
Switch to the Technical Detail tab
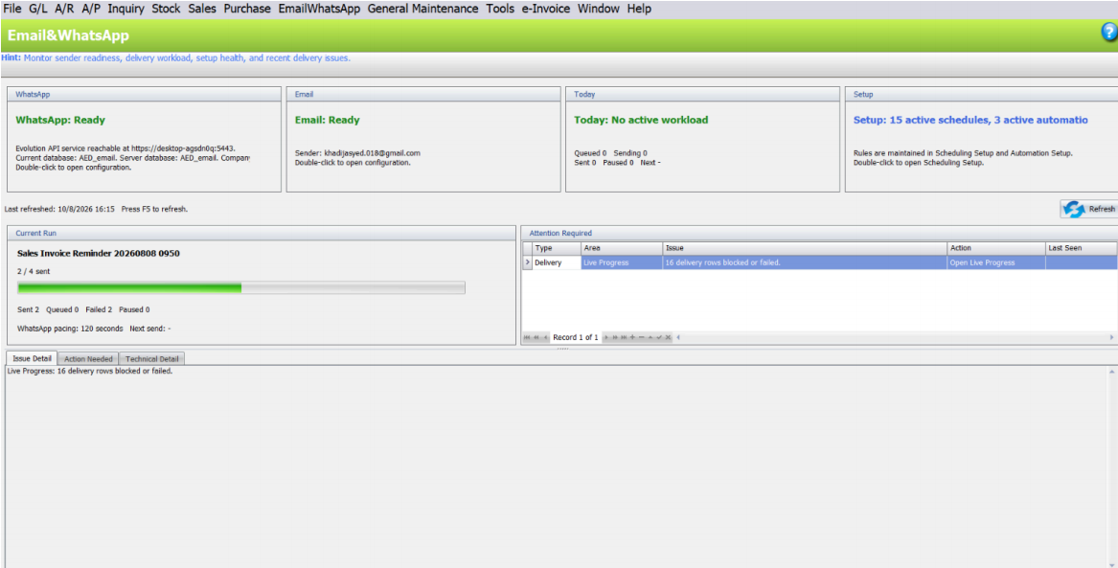point(152,358)
